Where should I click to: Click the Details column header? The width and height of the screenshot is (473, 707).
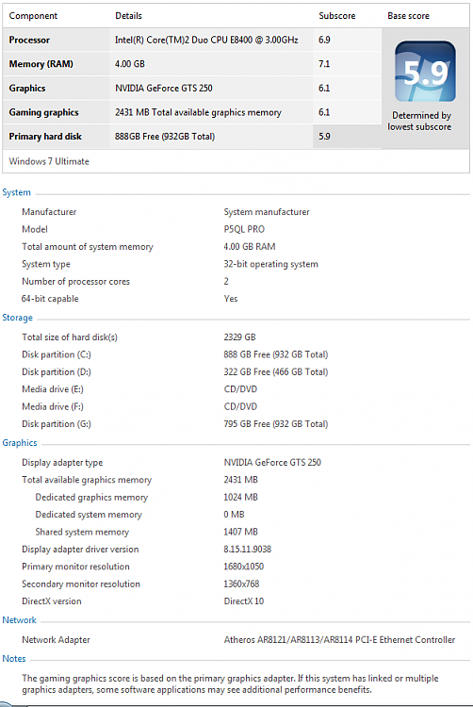coord(128,16)
